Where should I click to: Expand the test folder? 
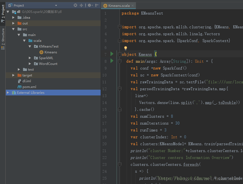(19, 70)
